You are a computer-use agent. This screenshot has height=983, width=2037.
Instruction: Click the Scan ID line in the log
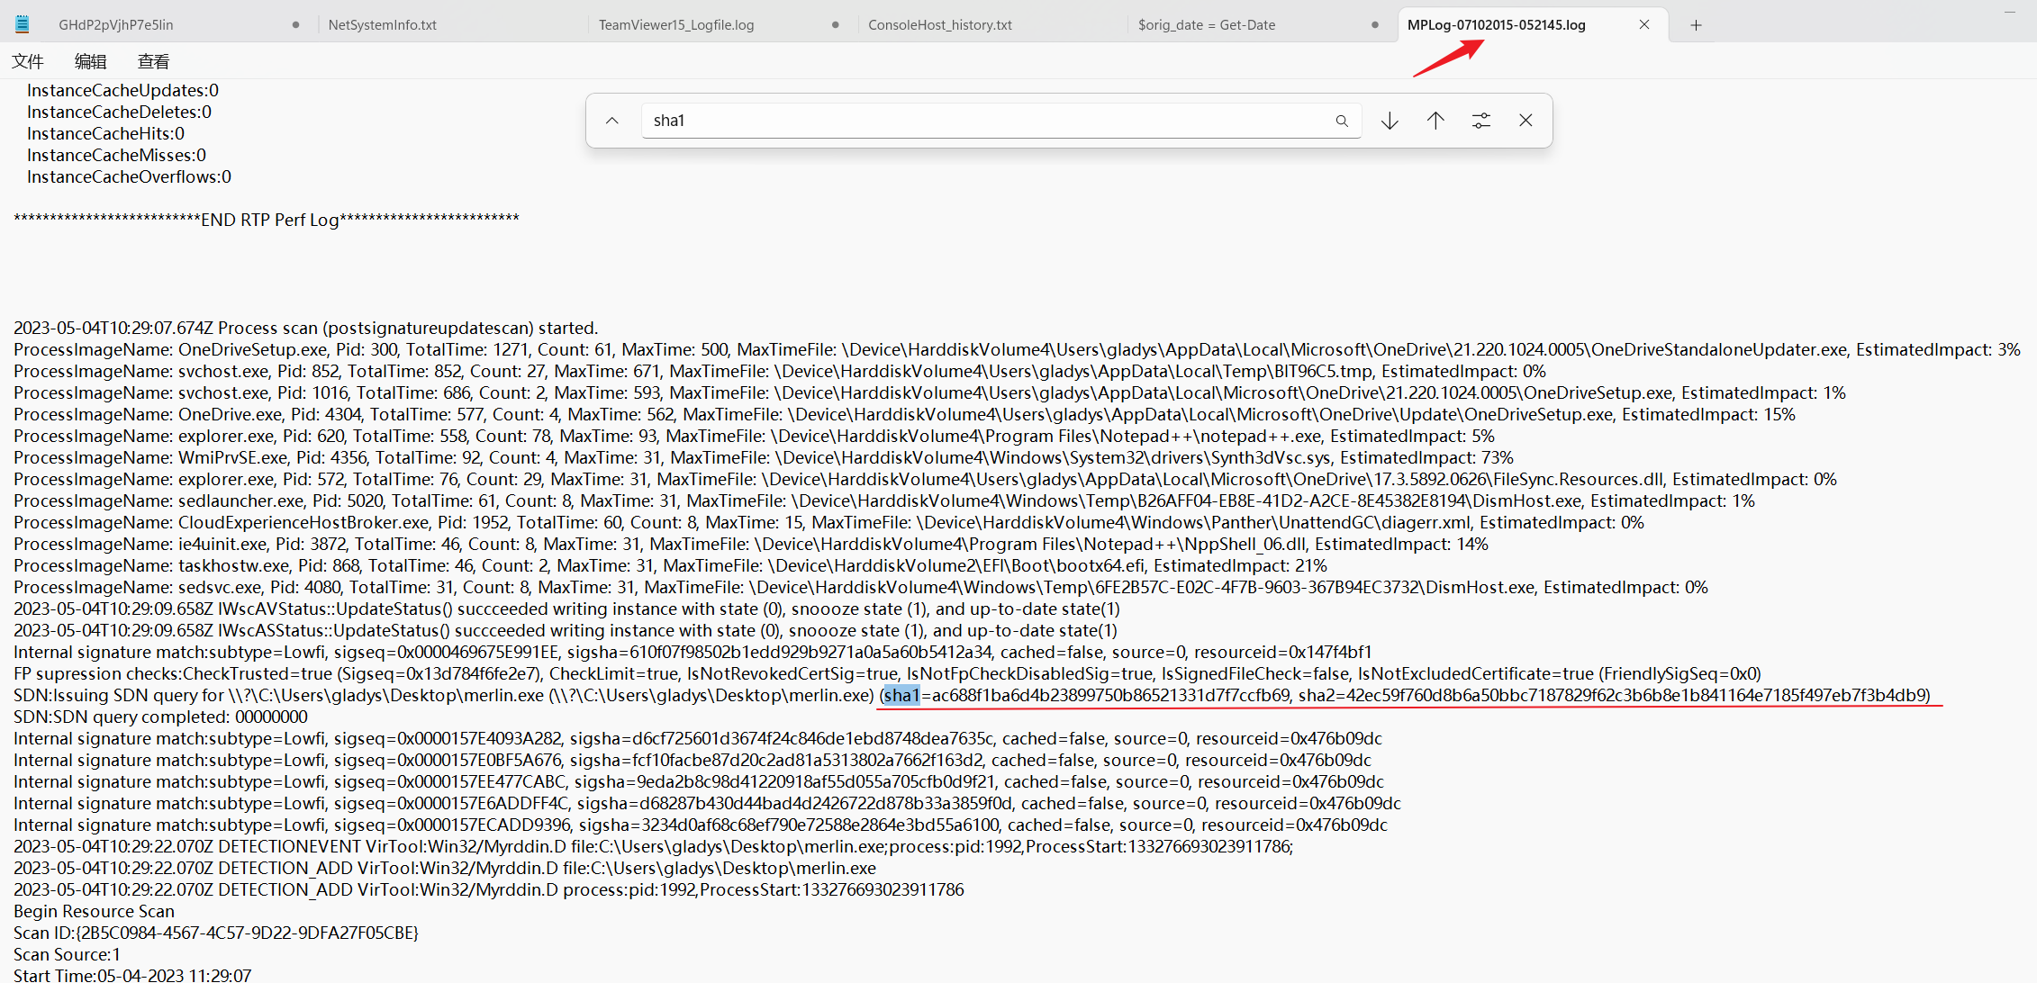click(216, 933)
